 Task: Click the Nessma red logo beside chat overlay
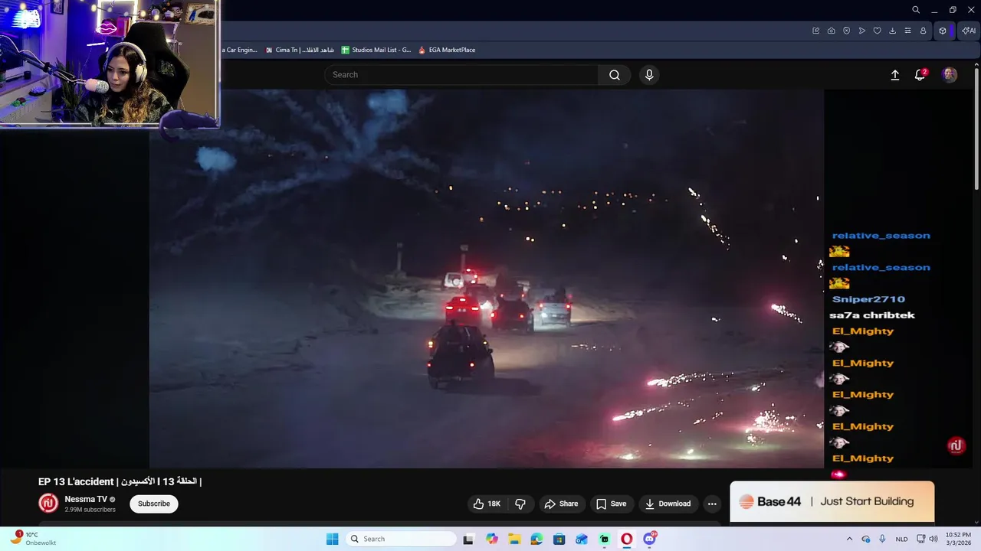(x=956, y=445)
